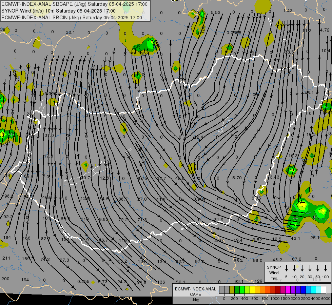Screen dimensions: 332x305
Task: Pick the violet purple CAPE legend swatch
Action: [x=293, y=290]
